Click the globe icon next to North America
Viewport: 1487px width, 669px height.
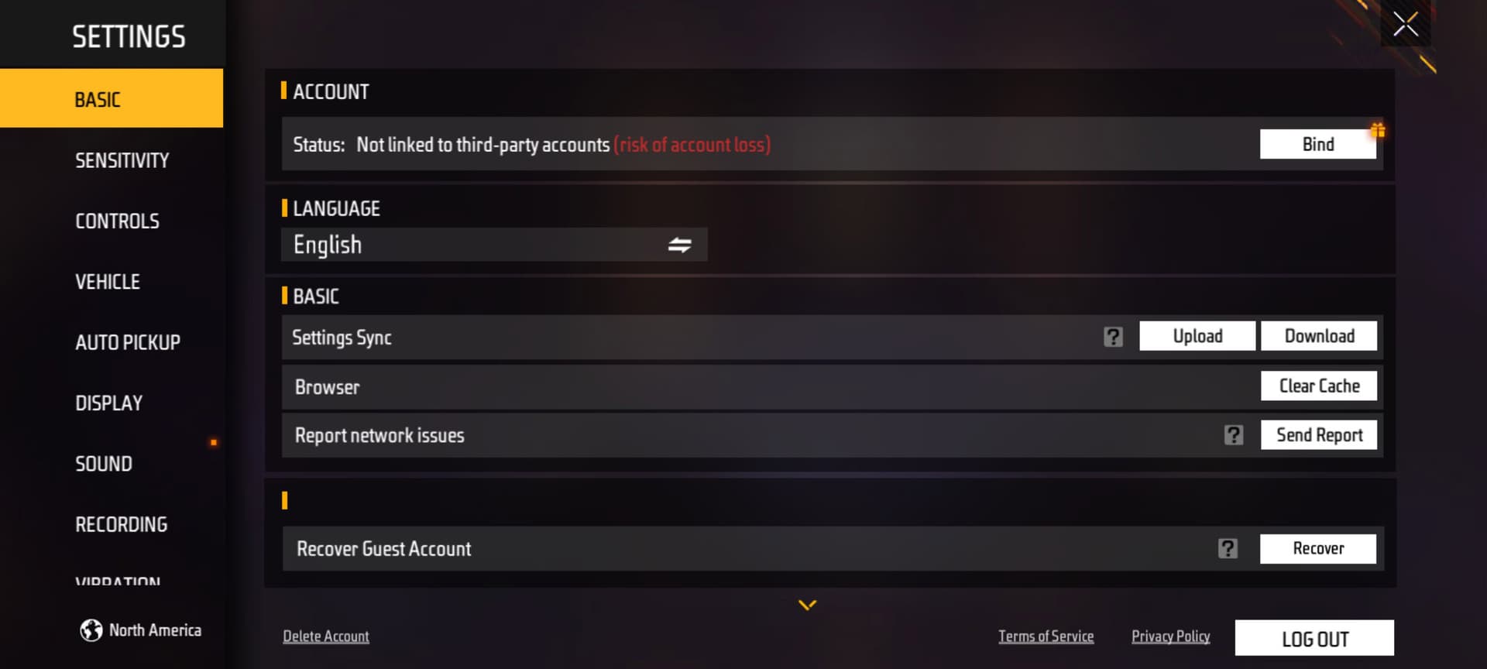pos(91,630)
